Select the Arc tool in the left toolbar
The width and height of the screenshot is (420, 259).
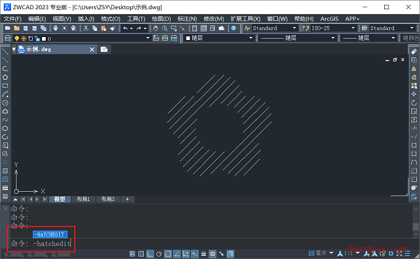pos(5,94)
